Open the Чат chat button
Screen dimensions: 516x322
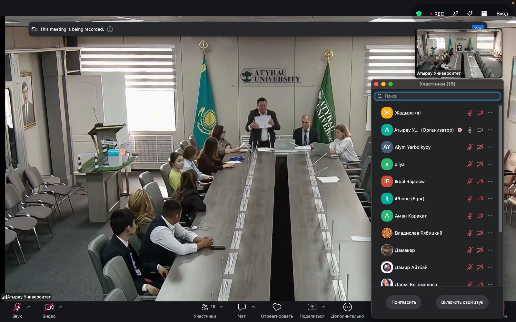click(x=242, y=310)
